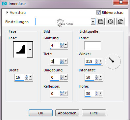The height and width of the screenshot is (120, 130).
Task: Increase Winkel value with up arrow
Action: click(97, 60)
